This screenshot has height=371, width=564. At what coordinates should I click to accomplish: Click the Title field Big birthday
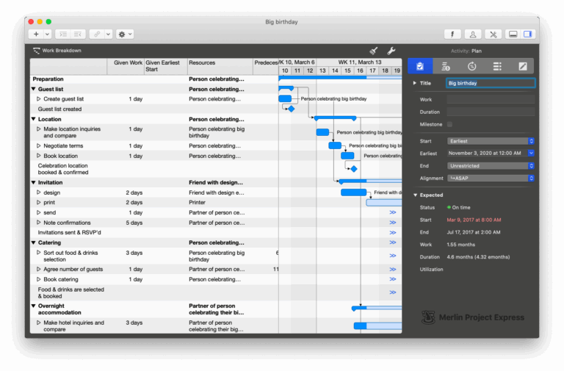click(x=491, y=83)
